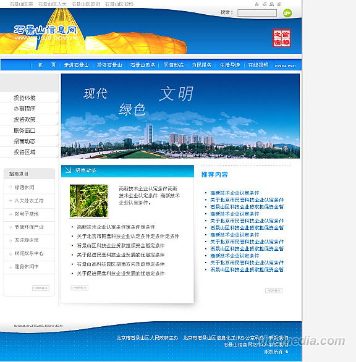The width and height of the screenshot is (356, 362).
Task: Click the printer icon in top bar
Action: click(x=265, y=4)
